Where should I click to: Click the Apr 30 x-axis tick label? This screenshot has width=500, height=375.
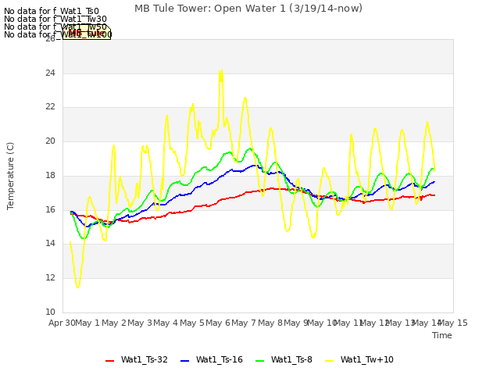(x=62, y=323)
